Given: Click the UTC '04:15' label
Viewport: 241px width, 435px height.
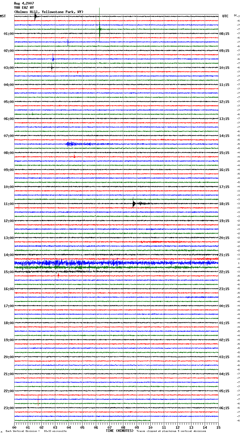Looking at the screenshot, I should pyautogui.click(x=224, y=374).
